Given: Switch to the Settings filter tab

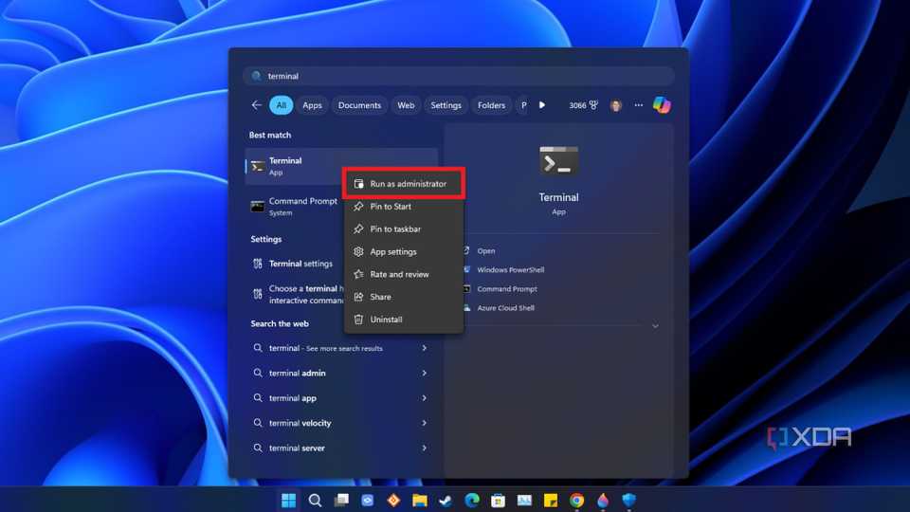Looking at the screenshot, I should coord(446,105).
